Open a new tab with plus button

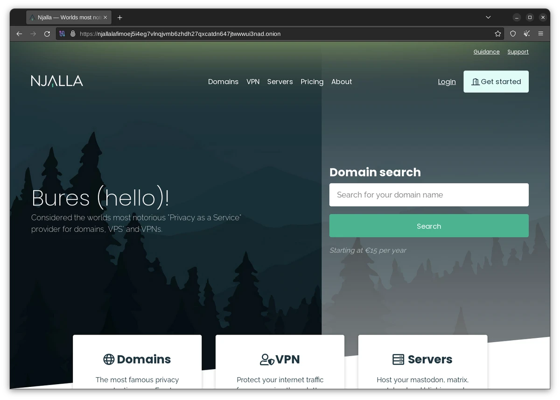tap(120, 17)
